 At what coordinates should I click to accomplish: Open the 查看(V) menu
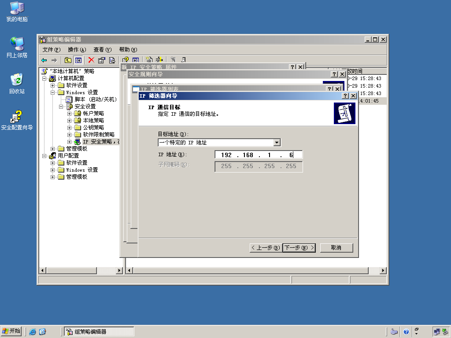(x=102, y=50)
